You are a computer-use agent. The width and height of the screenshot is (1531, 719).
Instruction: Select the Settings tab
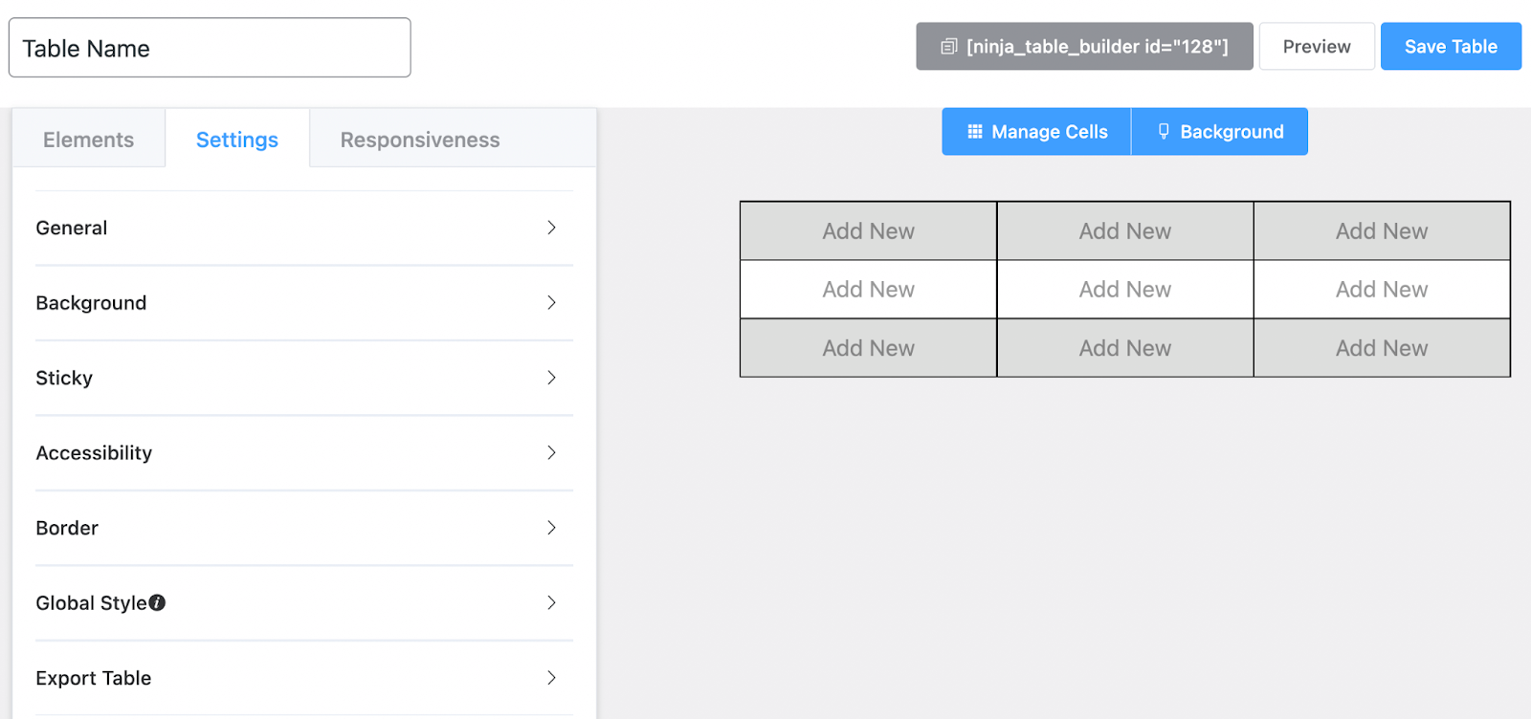point(237,140)
